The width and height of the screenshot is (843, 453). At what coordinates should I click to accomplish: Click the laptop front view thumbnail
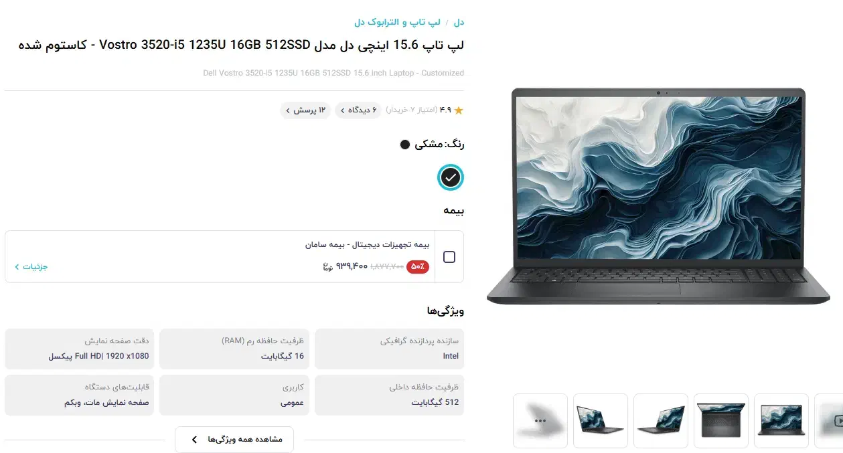coord(781,421)
